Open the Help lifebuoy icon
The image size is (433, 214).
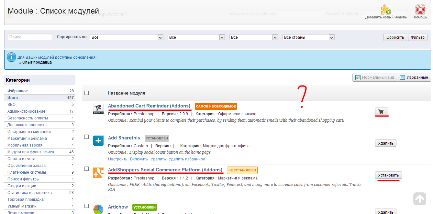pyautogui.click(x=420, y=10)
